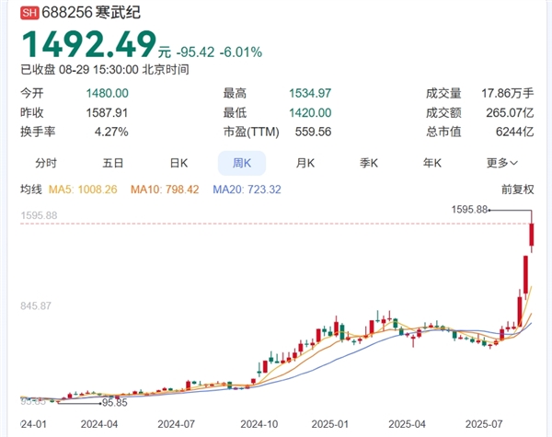Switch to the 日K daily candlestick tab
552x437 pixels.
click(178, 163)
